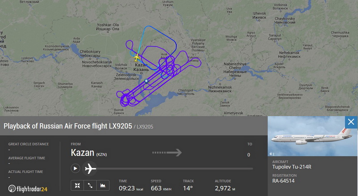This screenshot has width=358, height=196.
Task: Click the arrow between From and To
Action: [x=167, y=153]
